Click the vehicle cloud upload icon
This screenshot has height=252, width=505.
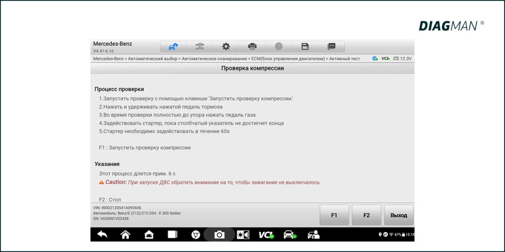click(173, 47)
